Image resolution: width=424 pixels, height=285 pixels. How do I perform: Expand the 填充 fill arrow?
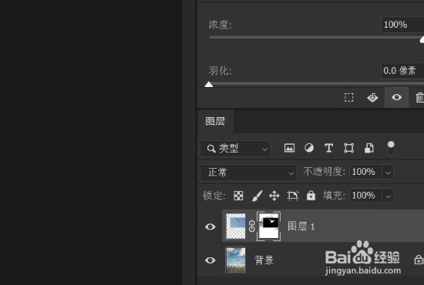point(388,196)
